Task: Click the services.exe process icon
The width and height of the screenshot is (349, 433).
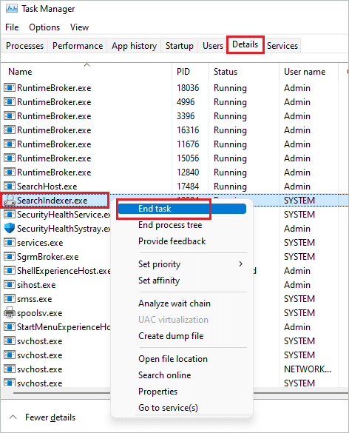Action: pyautogui.click(x=9, y=243)
